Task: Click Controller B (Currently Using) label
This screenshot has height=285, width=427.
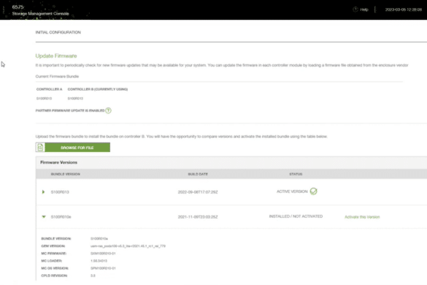Action: click(x=98, y=89)
